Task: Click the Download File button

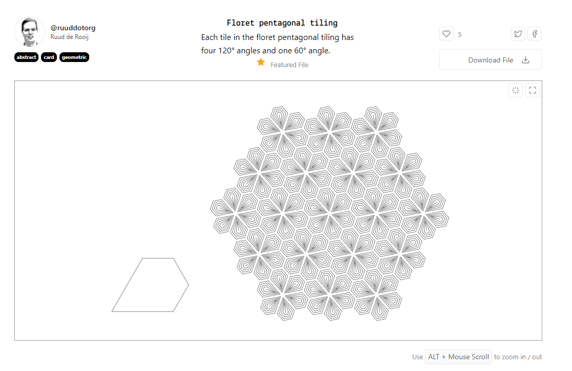Action: [x=491, y=59]
